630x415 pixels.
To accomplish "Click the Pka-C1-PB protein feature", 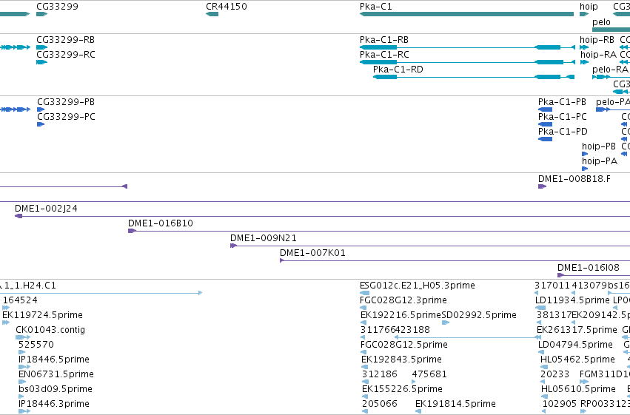I will tap(545, 109).
